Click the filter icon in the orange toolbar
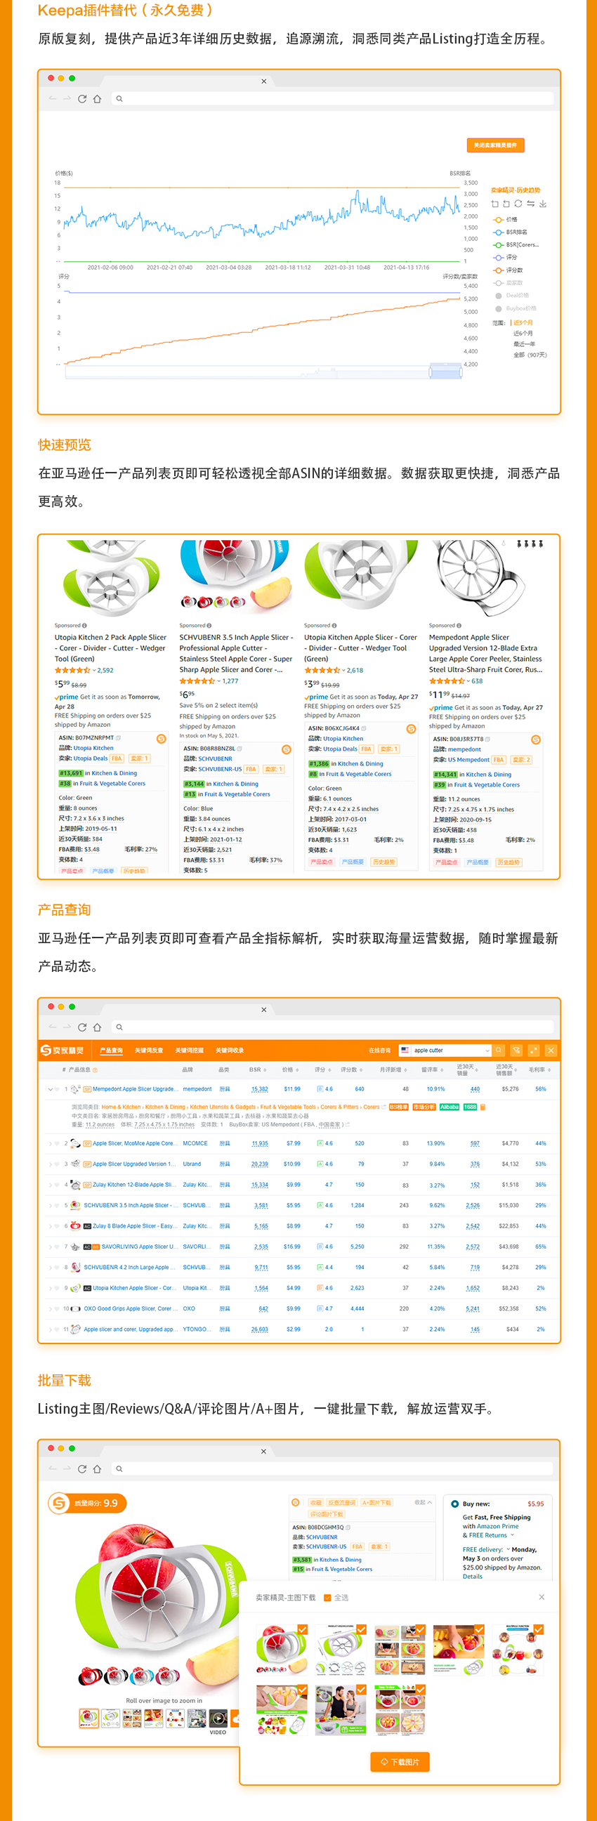The width and height of the screenshot is (597, 1821). click(x=516, y=1051)
